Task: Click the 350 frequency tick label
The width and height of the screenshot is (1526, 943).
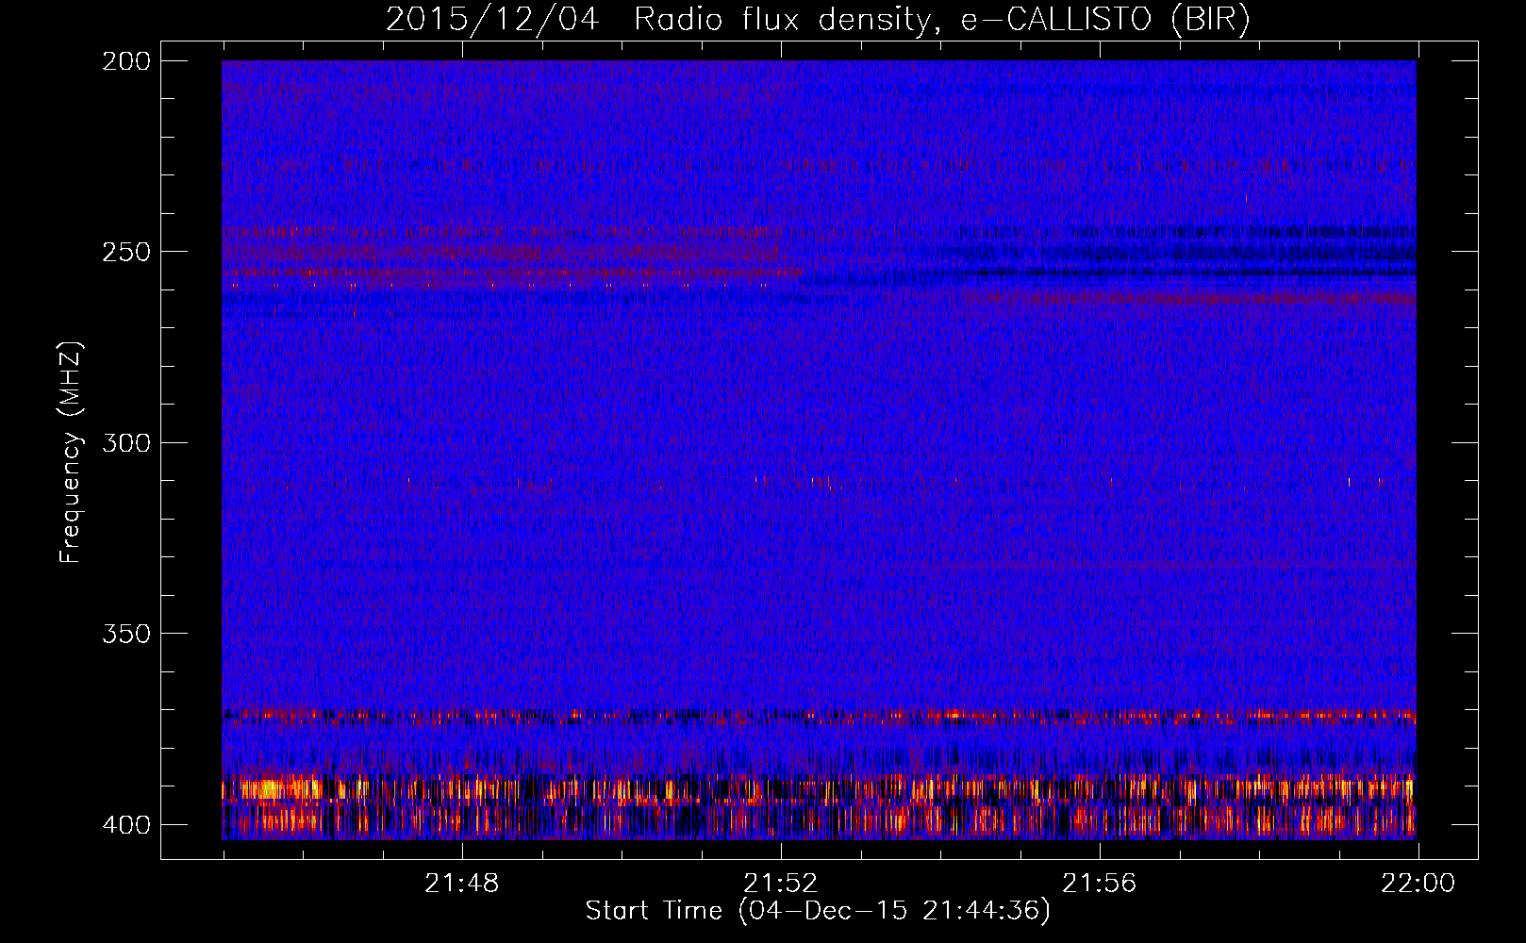Action: pyautogui.click(x=125, y=633)
